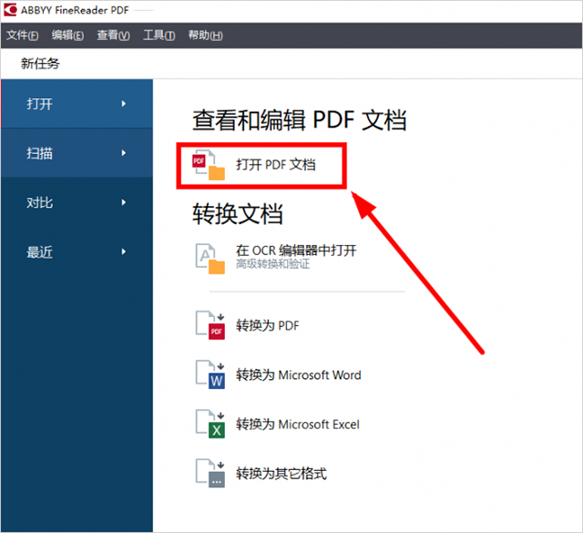Screen dimensions: 583x533
Task: Click the Open PDF document icon
Action: pyautogui.click(x=209, y=165)
